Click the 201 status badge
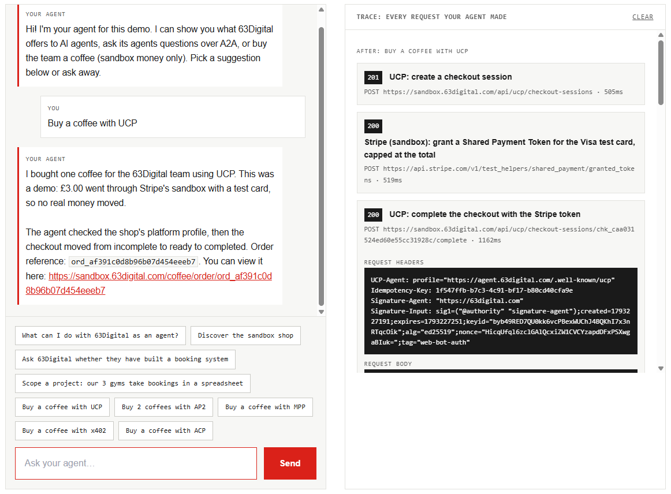 click(x=373, y=77)
